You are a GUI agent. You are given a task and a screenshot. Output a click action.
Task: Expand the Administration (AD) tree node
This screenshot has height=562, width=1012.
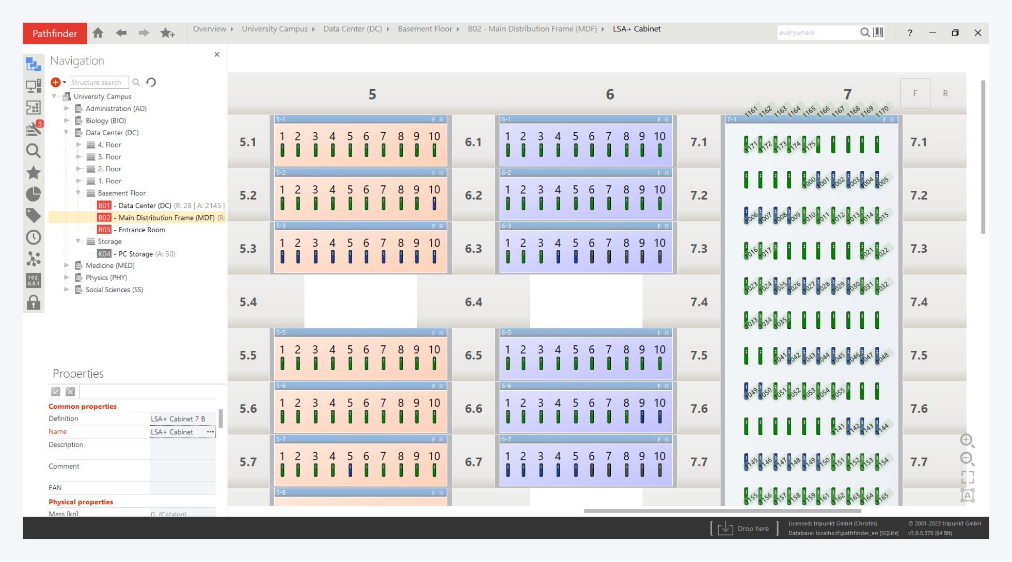67,108
